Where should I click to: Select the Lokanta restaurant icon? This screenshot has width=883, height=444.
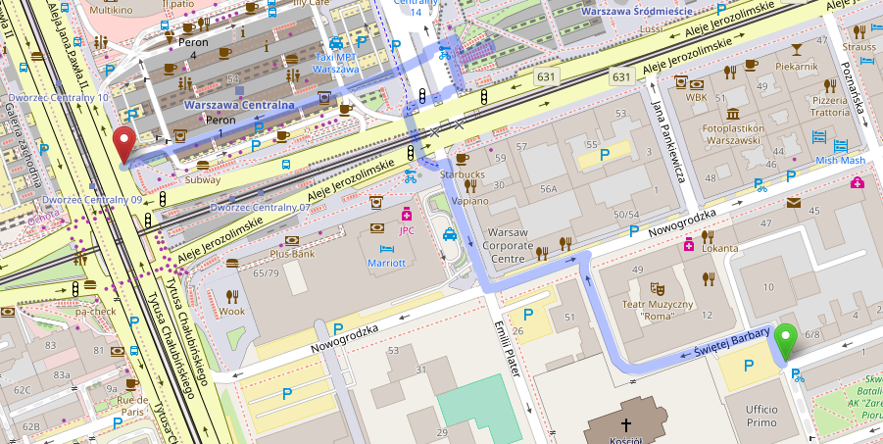pyautogui.click(x=708, y=237)
